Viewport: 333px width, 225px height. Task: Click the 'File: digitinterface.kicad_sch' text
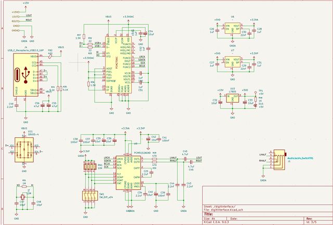[223, 210]
